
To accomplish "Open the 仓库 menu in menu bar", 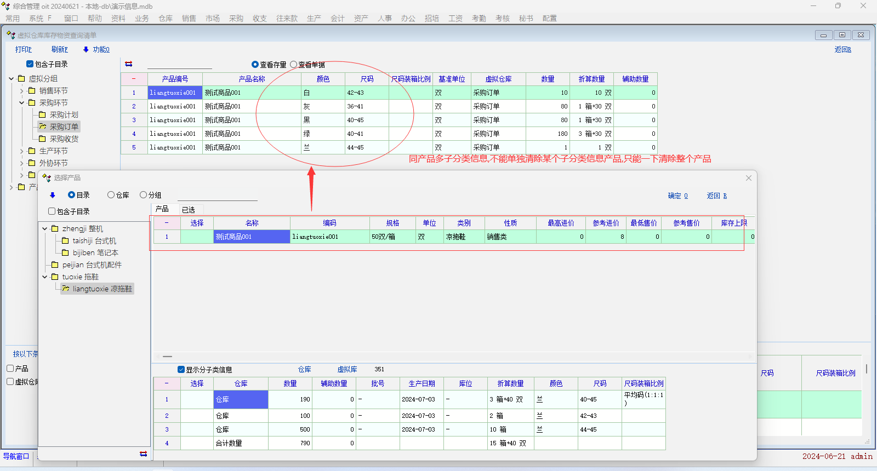I will pos(166,18).
